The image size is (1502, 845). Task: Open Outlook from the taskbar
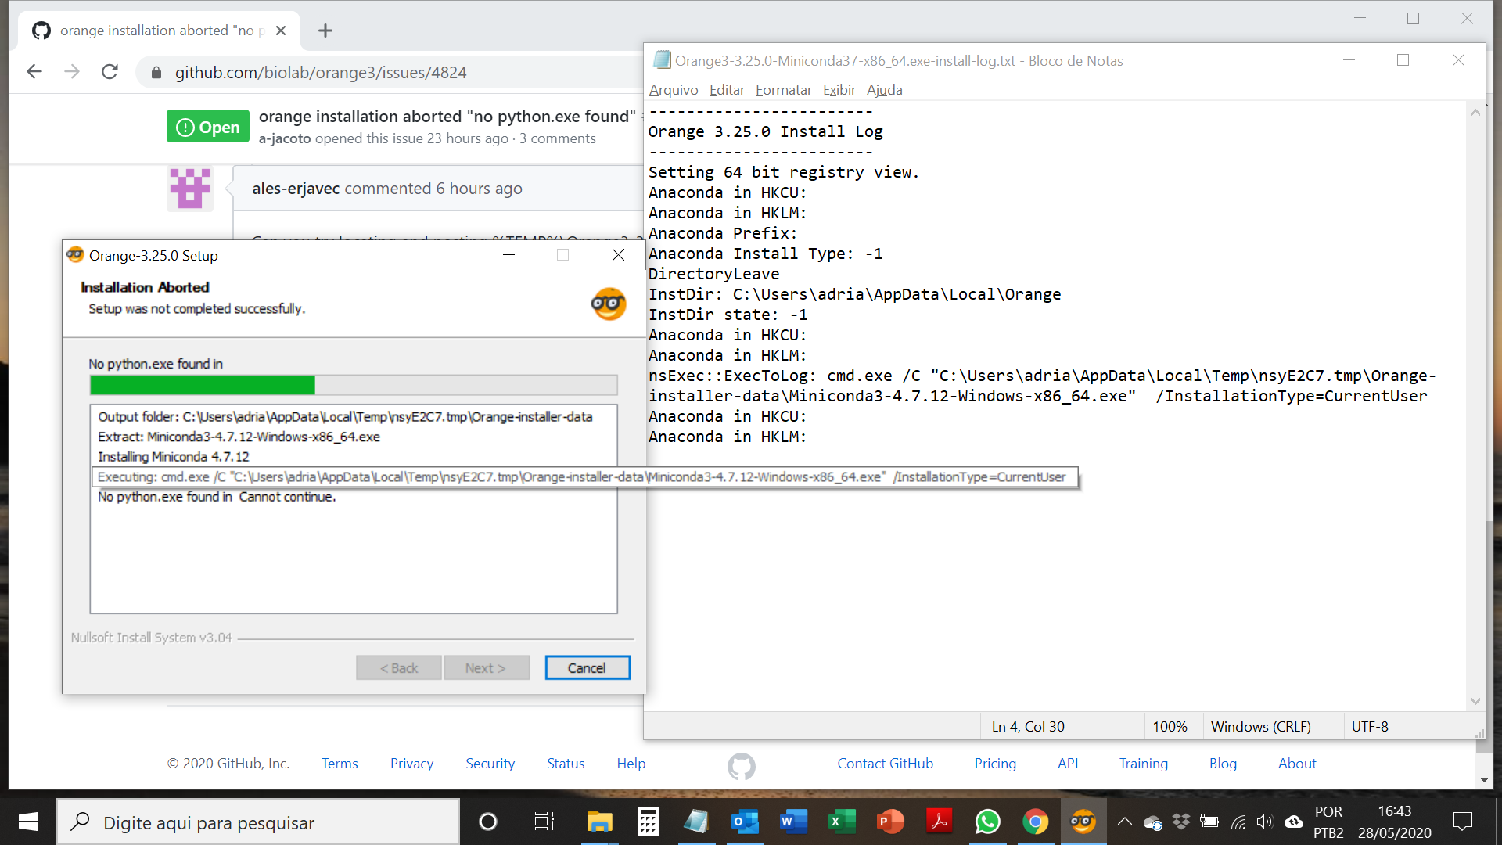(745, 822)
